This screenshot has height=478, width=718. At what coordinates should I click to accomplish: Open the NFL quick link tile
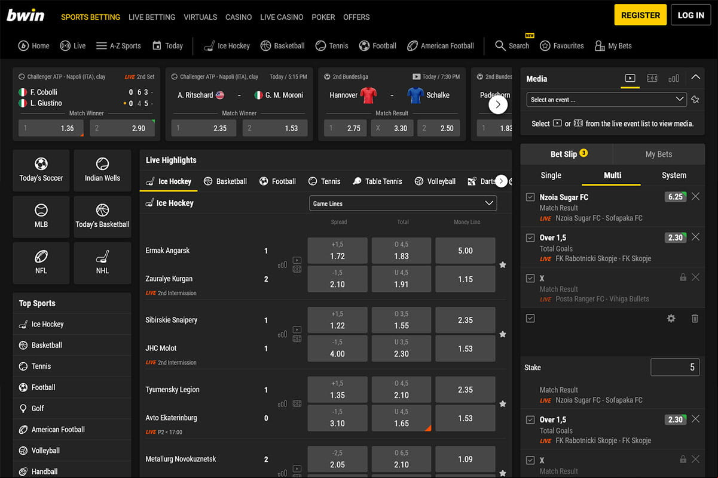coord(41,263)
